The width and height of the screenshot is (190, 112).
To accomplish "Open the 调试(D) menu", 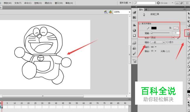I will [x=48, y=3].
